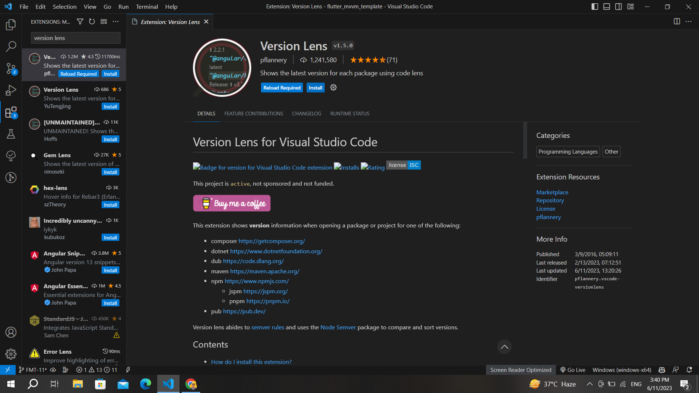Viewport: 699px width, 393px height.
Task: Open the Terminal menu
Action: coord(147,7)
